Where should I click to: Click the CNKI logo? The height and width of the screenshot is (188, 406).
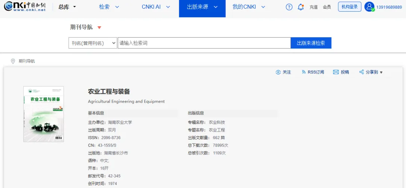25,6
